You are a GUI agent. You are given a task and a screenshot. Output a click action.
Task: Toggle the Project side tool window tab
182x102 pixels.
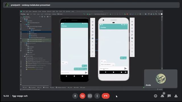click(x=21, y=19)
